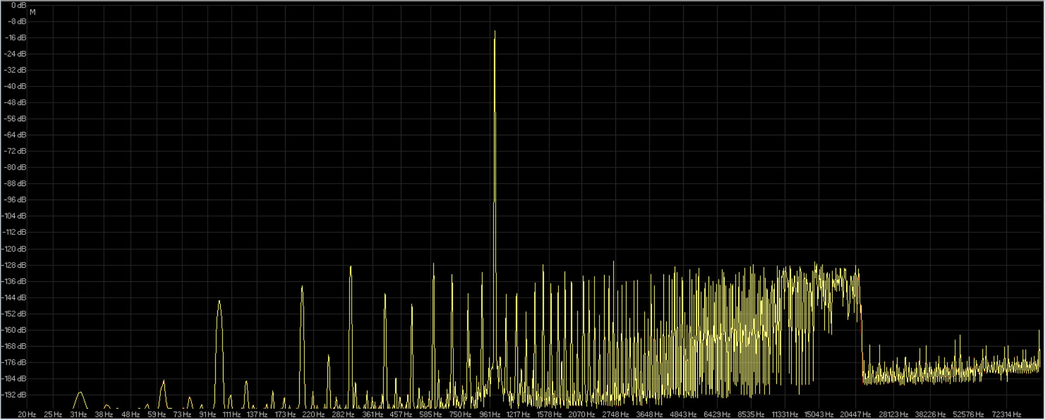Click the 361 Hz frequency label
1045x420 pixels.
click(373, 414)
